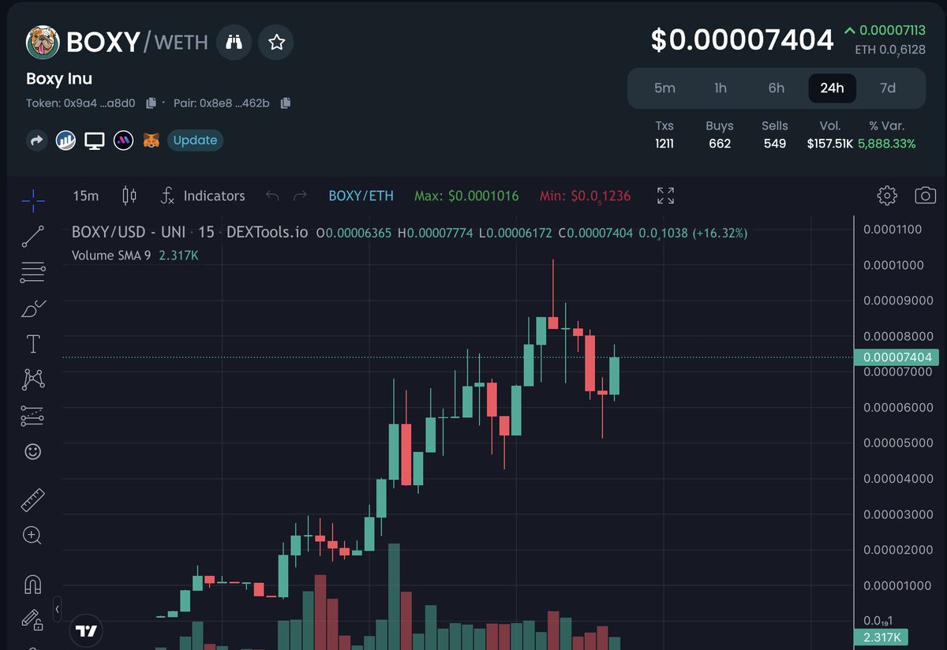Viewport: 947px width, 650px height.
Task: Select the 6h stats timeframe
Action: coord(777,88)
